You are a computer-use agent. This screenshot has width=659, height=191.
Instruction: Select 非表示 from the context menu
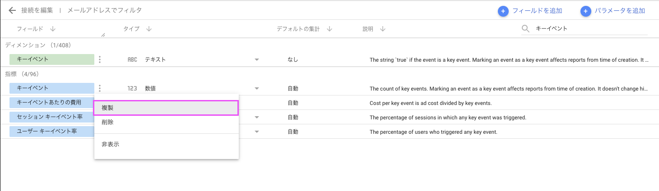[166, 145]
